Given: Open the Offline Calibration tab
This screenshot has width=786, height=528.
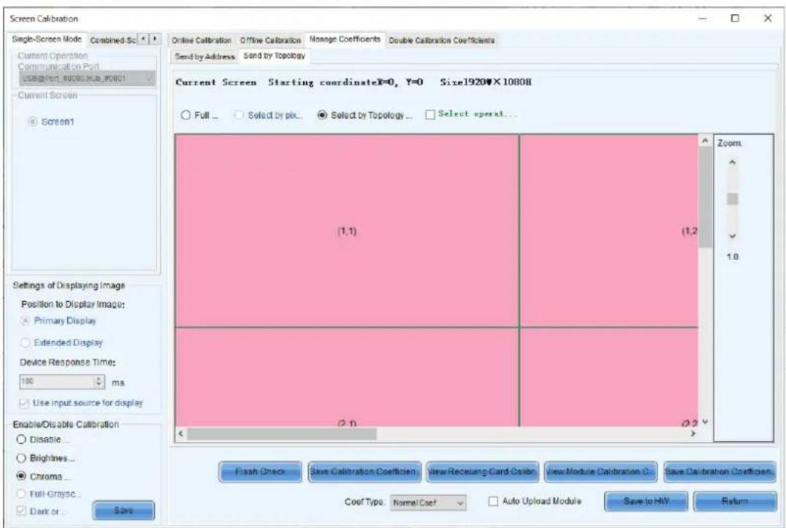Looking at the screenshot, I should [270, 40].
